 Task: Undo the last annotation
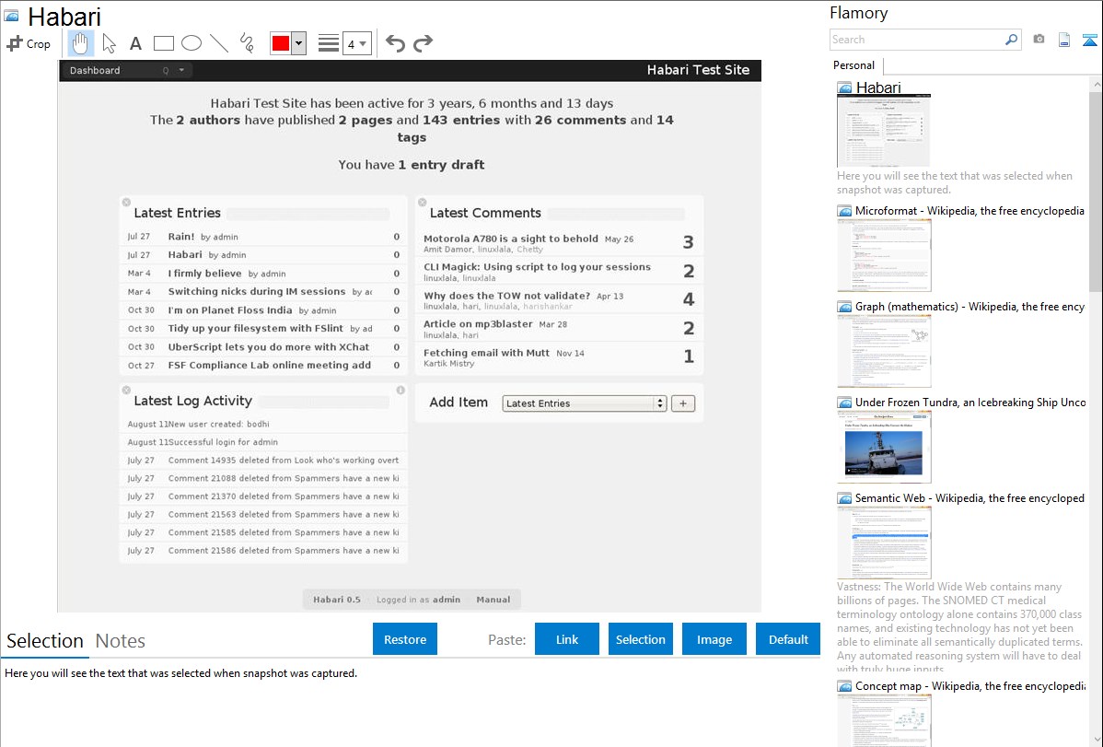(395, 43)
